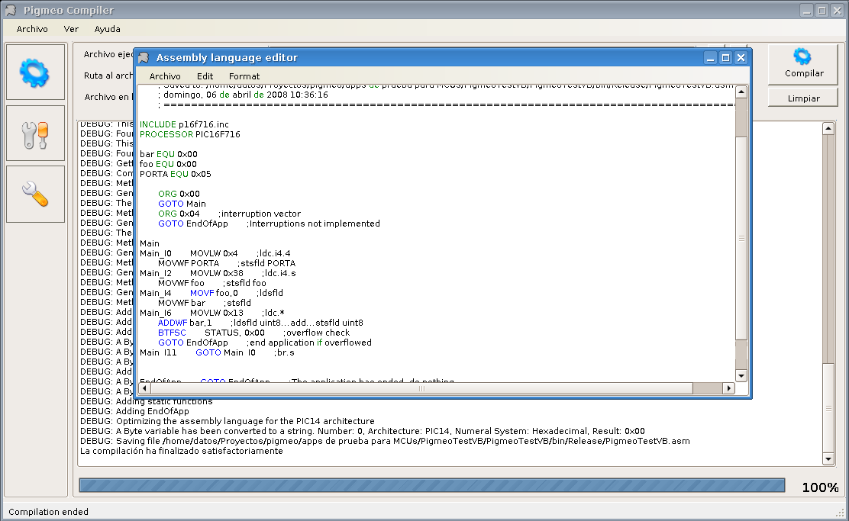The width and height of the screenshot is (849, 521).
Task: Open Archivo menu in Pigmeo Compiler window
Action: tap(32, 29)
